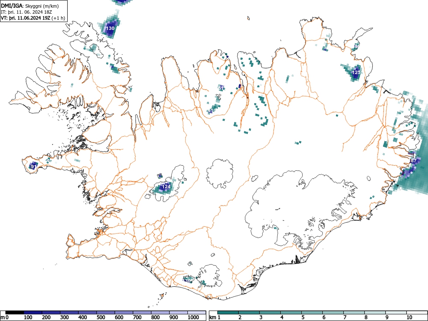Click the '87' value on the east coast
Viewport: 428px width, 321px height.
413,160
